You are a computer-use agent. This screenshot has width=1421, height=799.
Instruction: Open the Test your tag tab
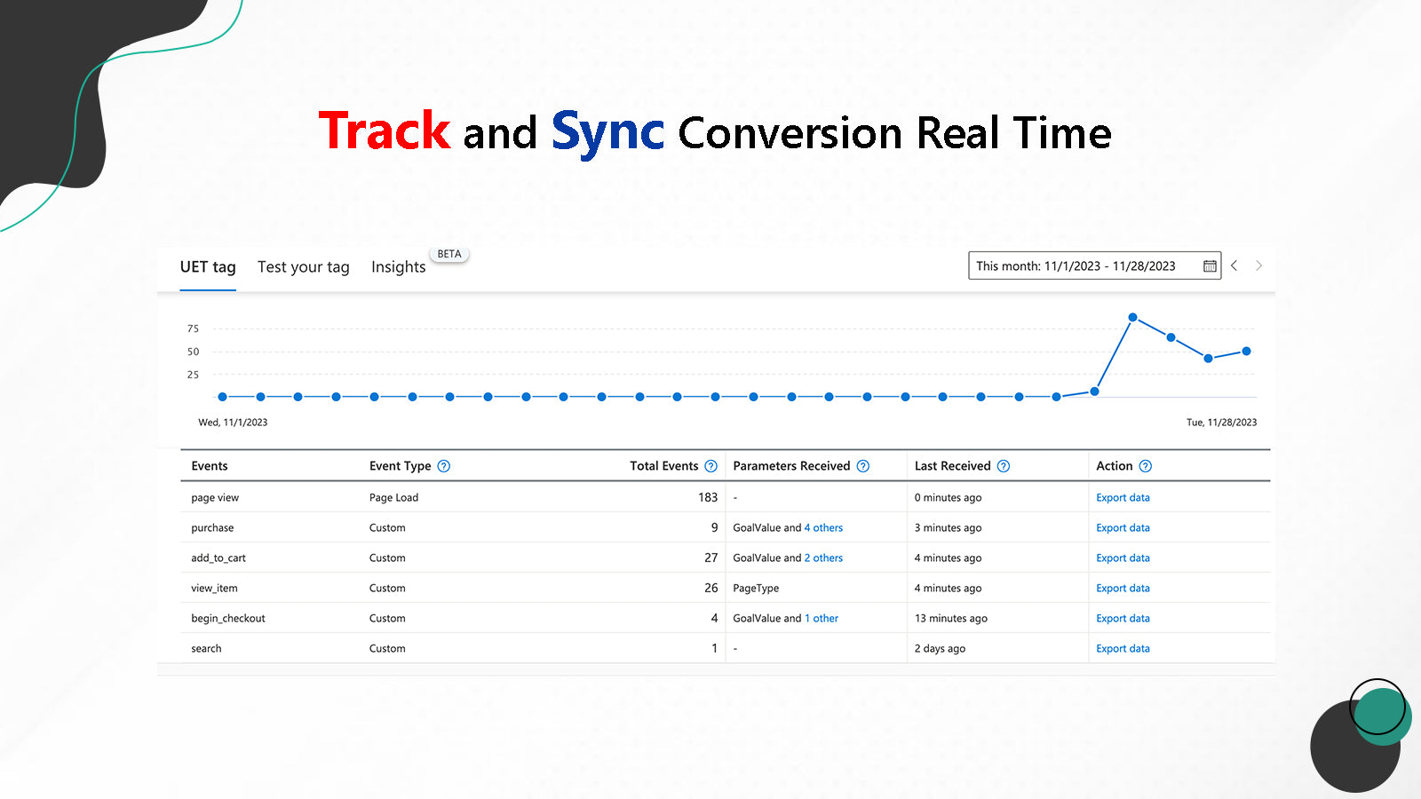[x=304, y=267]
